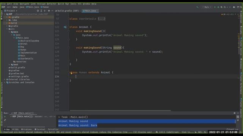Viewport: 243px width, 136px height.
Task: Open Run panel settings gear
Action: click(x=235, y=113)
